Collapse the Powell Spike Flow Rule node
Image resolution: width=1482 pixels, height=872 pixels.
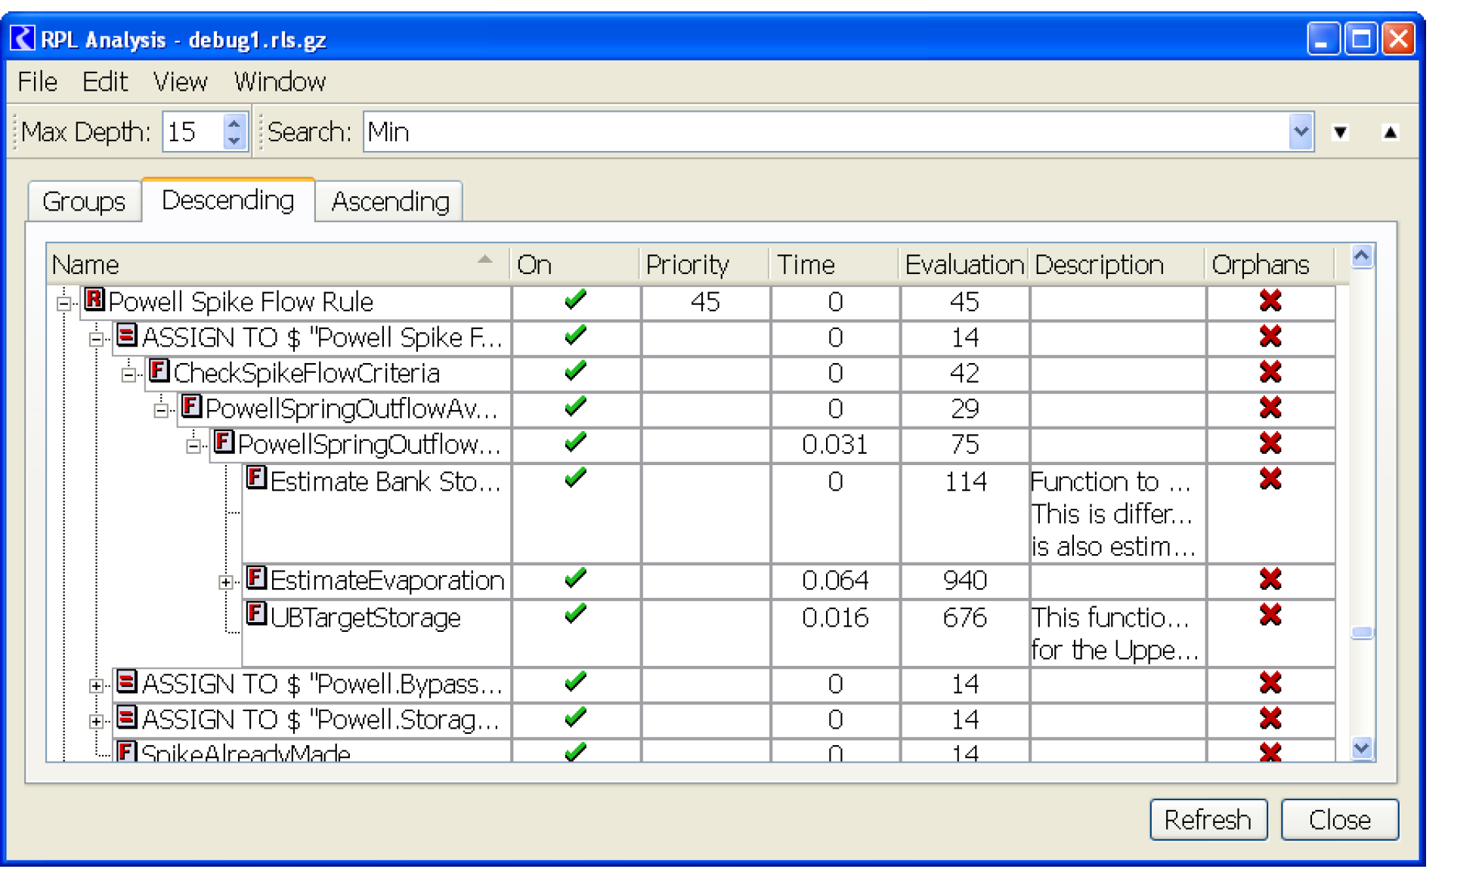pos(64,304)
